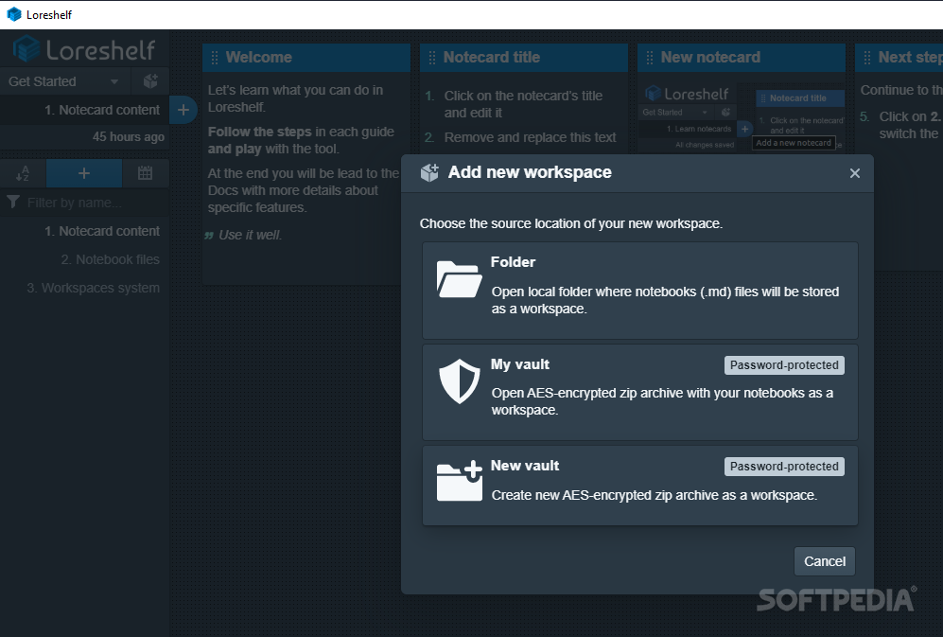Open the Get Started workspace dropdown
Screen dimensions: 943x637
click(x=66, y=81)
